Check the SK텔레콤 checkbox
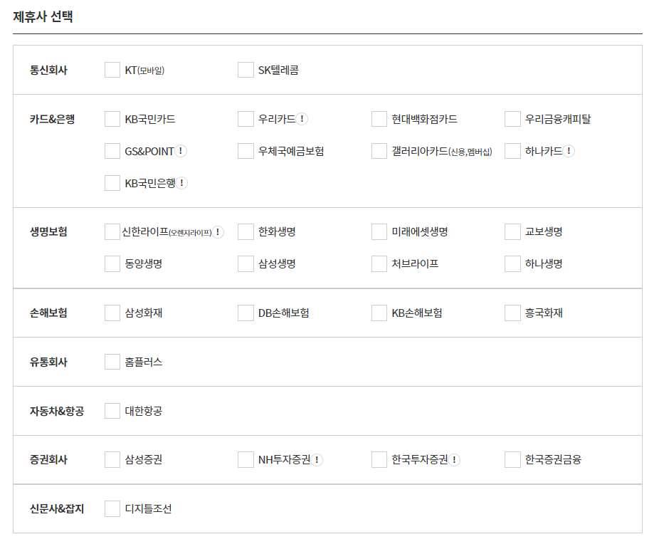 (x=246, y=70)
